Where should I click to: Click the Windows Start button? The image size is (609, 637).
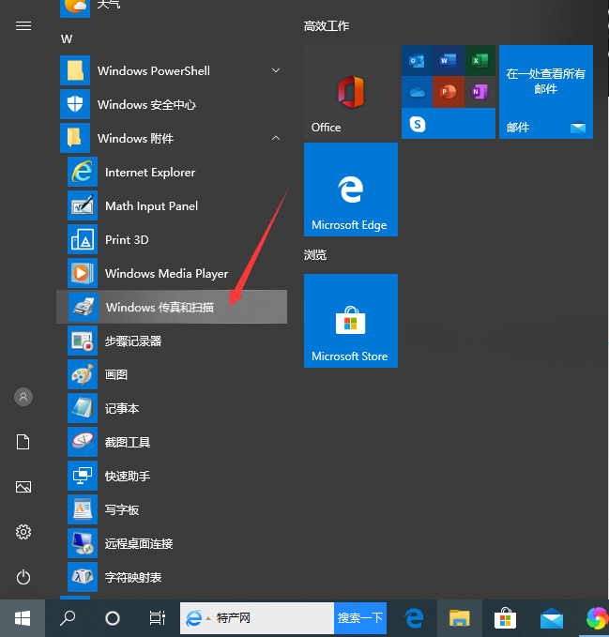pos(23,618)
